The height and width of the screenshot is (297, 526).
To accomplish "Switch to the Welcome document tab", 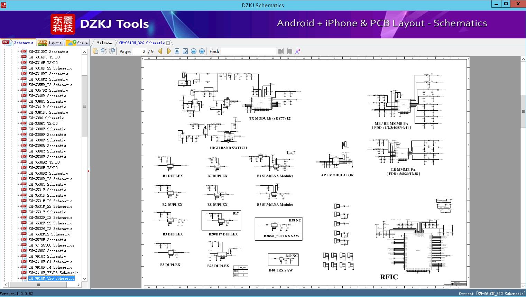I will tap(104, 43).
